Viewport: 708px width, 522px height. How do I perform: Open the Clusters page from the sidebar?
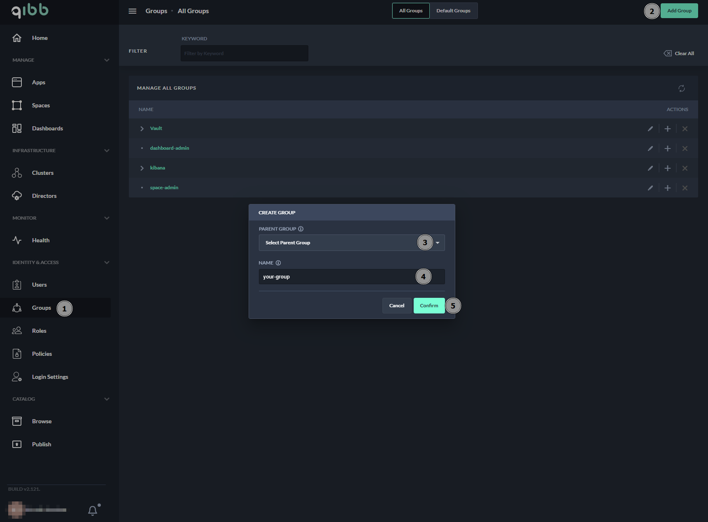[42, 173]
